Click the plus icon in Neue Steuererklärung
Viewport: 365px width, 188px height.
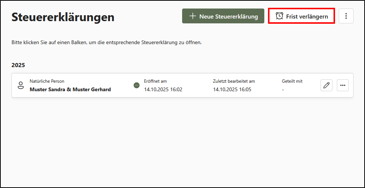[192, 16]
